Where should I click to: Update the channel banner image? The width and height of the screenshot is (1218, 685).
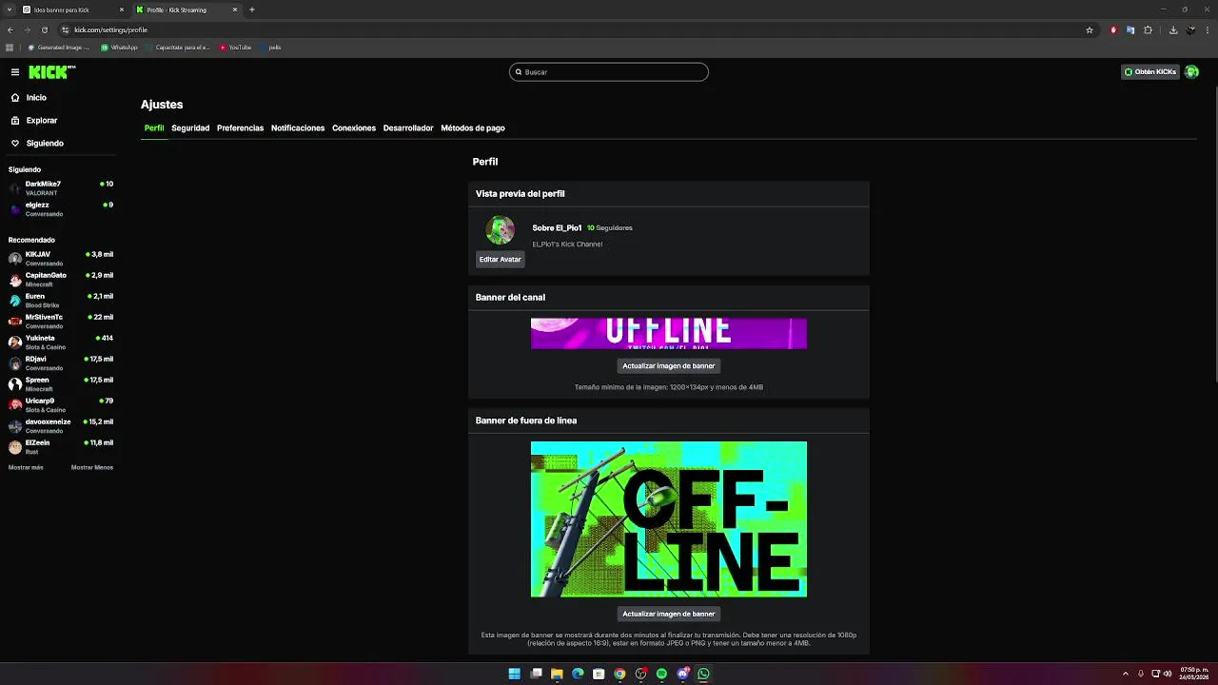coord(668,365)
